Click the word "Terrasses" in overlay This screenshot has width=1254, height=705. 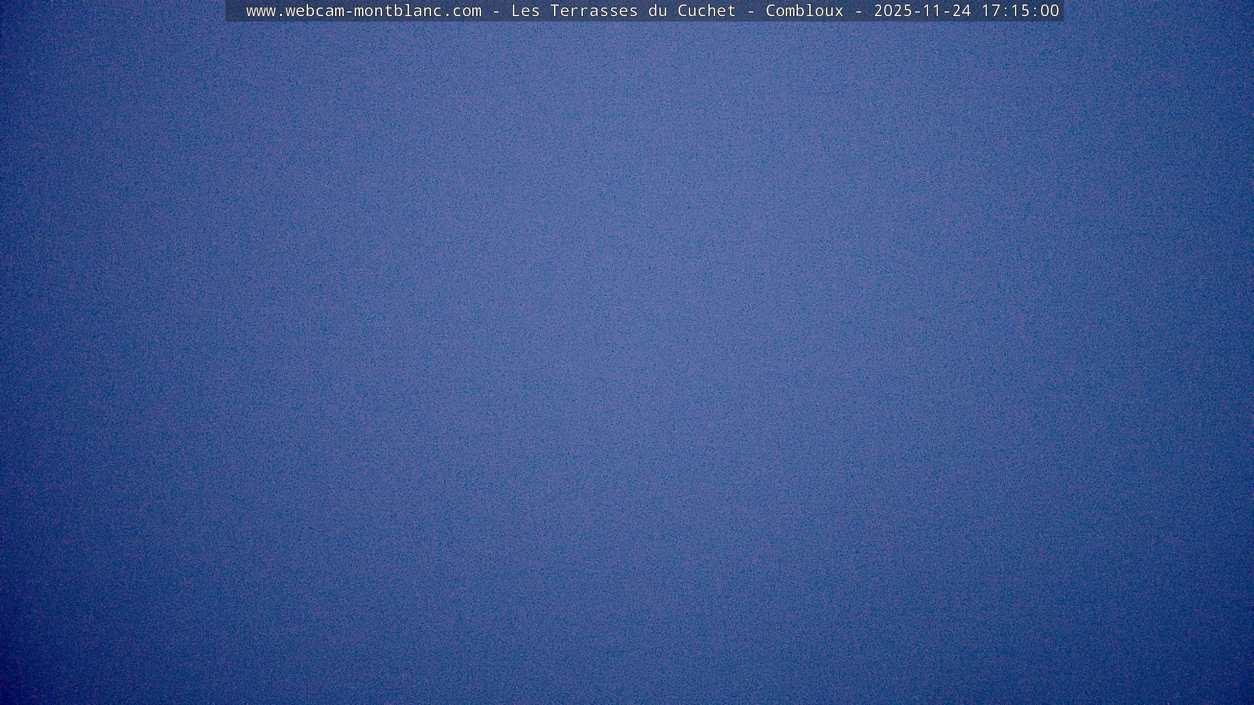click(594, 11)
